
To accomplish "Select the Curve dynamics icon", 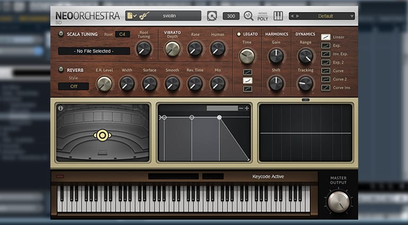I will tap(325, 71).
